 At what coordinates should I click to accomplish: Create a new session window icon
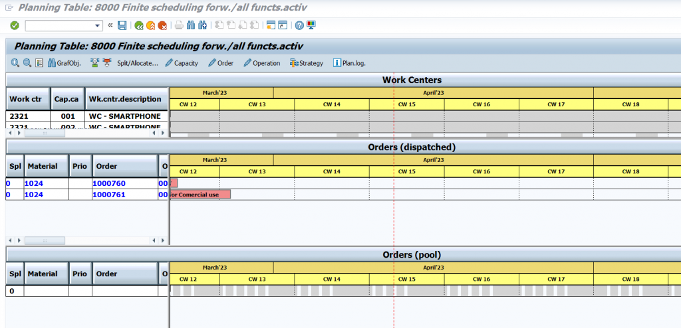(271, 26)
